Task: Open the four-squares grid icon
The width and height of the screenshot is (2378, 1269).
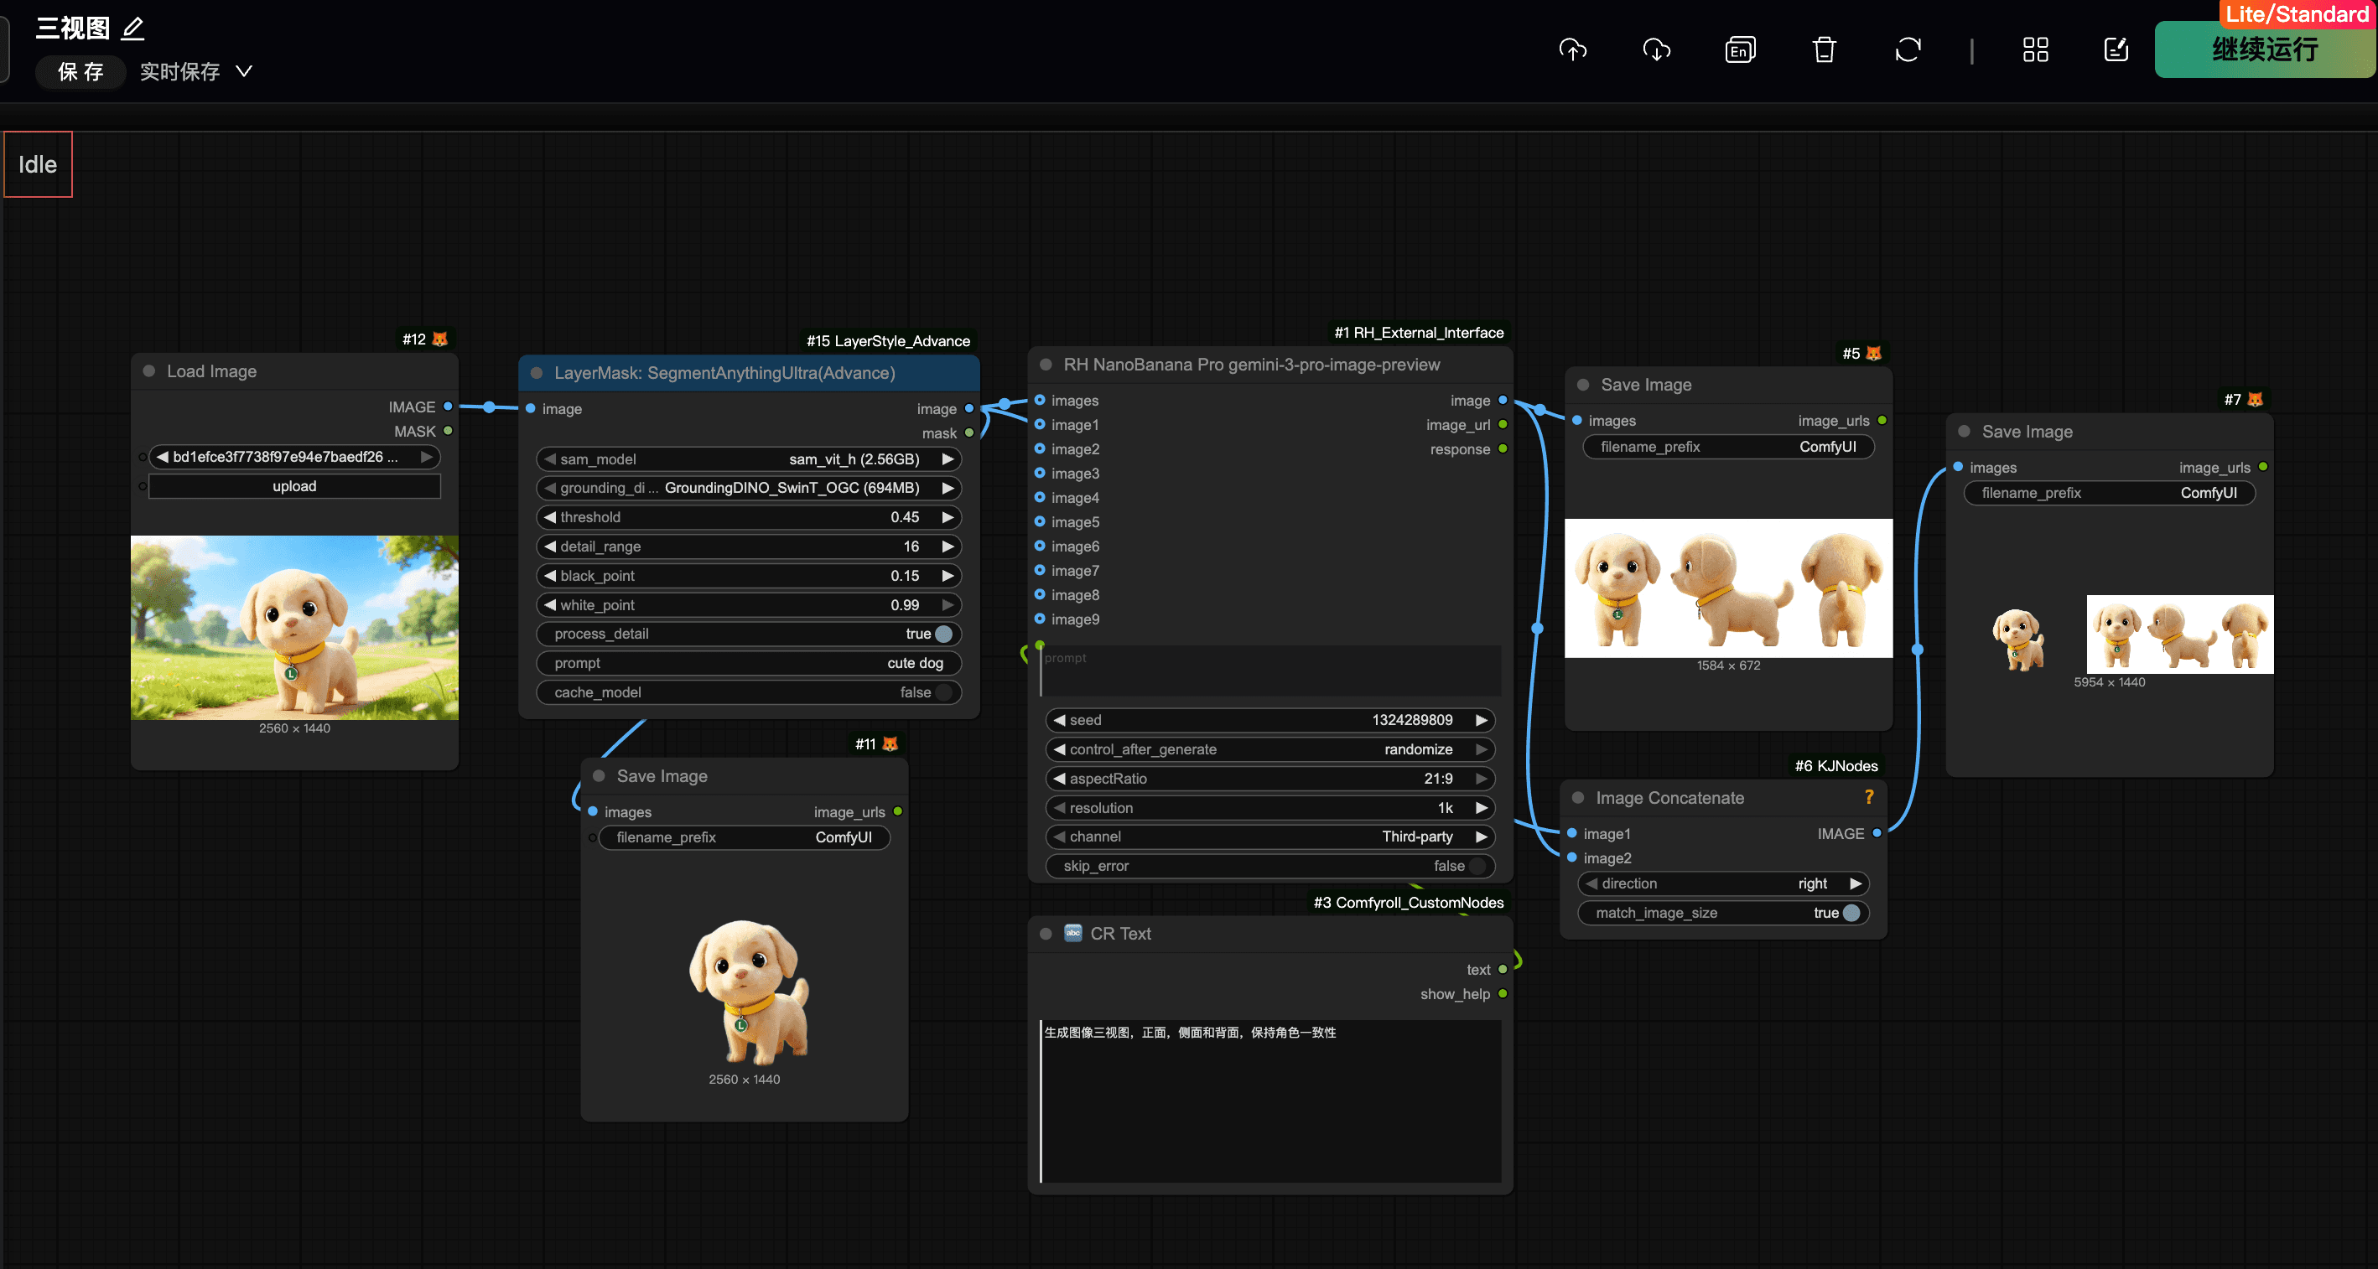Action: click(2036, 49)
